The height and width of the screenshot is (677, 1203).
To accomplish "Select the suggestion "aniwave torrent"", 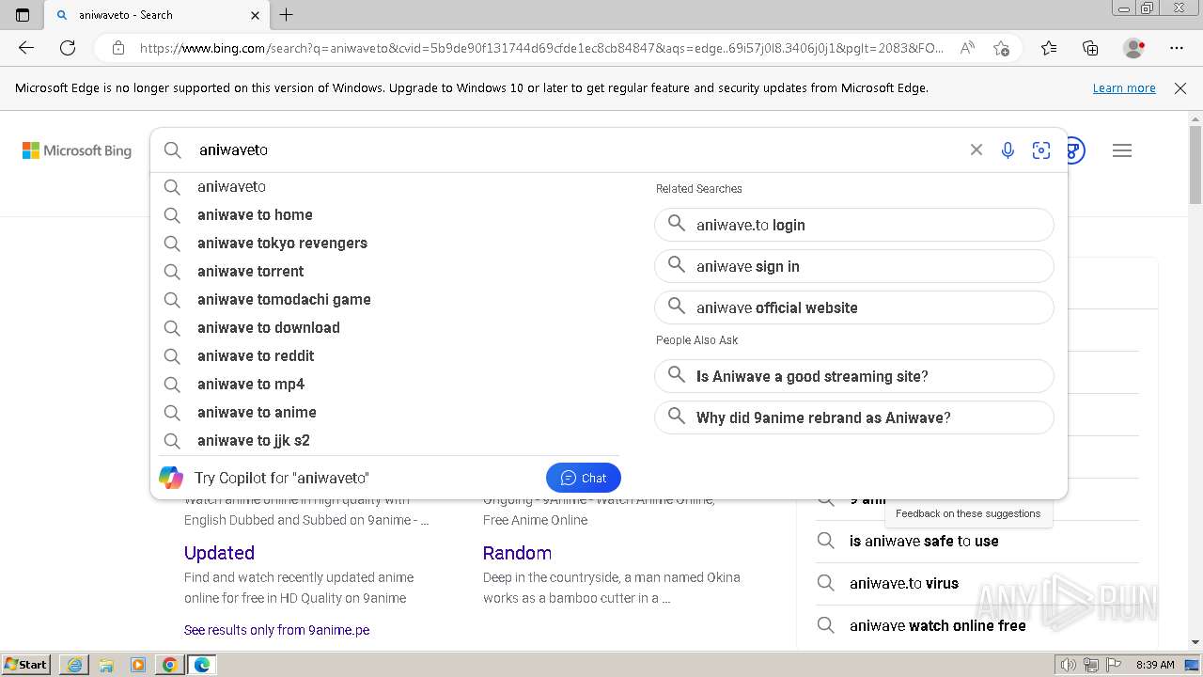I will pos(385,272).
